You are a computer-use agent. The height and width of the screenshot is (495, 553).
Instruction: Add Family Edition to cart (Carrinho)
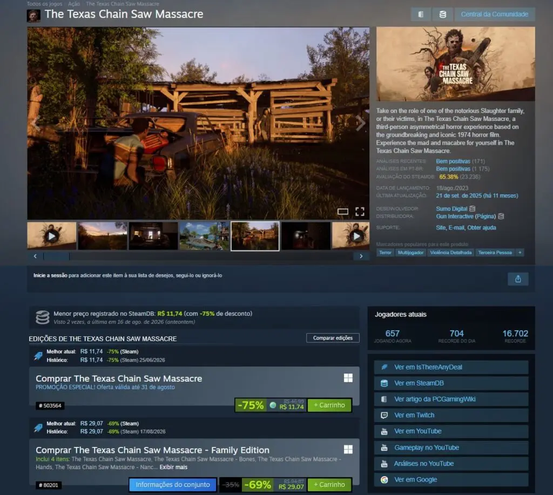[329, 485]
